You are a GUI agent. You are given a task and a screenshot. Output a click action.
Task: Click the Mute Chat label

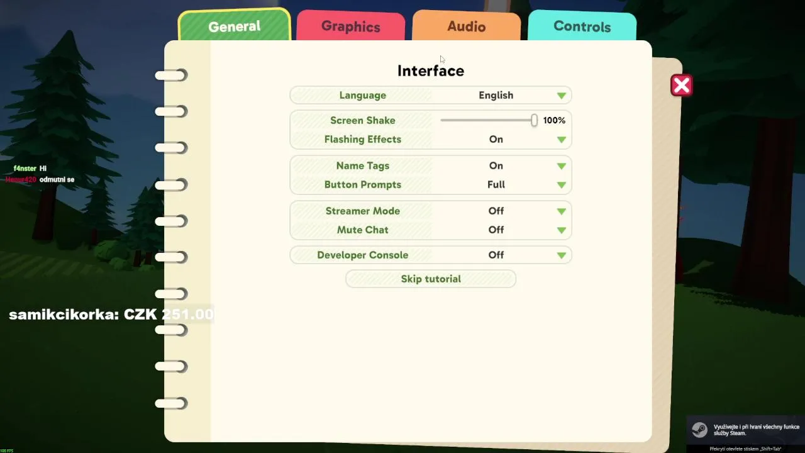[x=362, y=230]
